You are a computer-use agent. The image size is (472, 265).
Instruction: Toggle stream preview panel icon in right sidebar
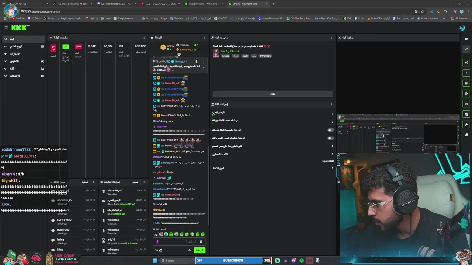pyautogui.click(x=466, y=63)
